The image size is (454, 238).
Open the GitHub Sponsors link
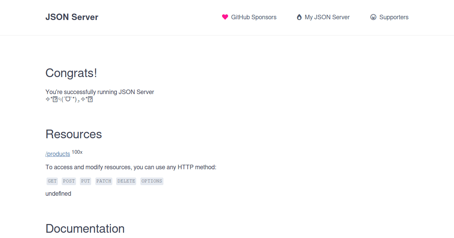tap(253, 17)
